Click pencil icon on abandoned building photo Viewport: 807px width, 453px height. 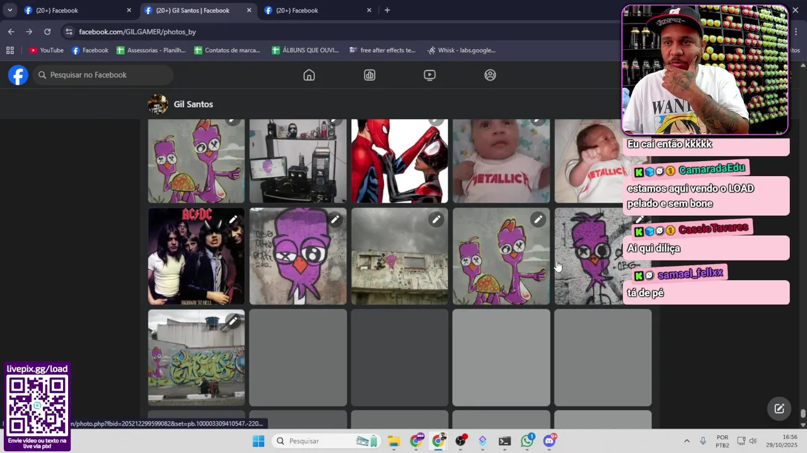tap(436, 220)
